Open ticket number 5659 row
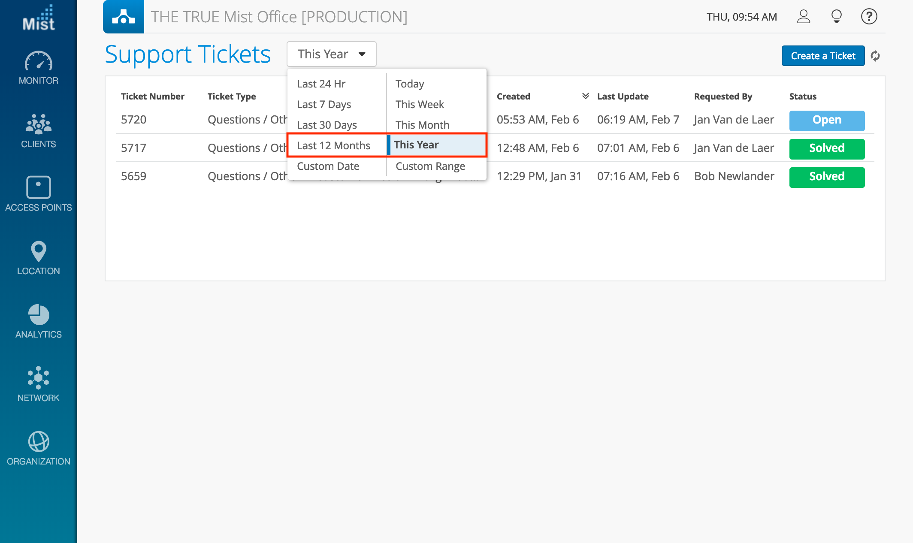 click(x=133, y=176)
